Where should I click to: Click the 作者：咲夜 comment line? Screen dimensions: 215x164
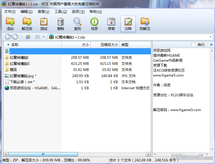tap(162, 85)
